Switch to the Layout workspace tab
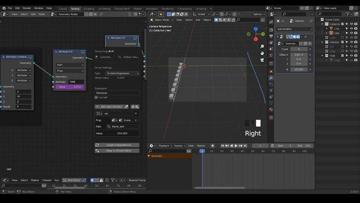The width and height of the screenshot is (360, 203). pyautogui.click(x=62, y=9)
